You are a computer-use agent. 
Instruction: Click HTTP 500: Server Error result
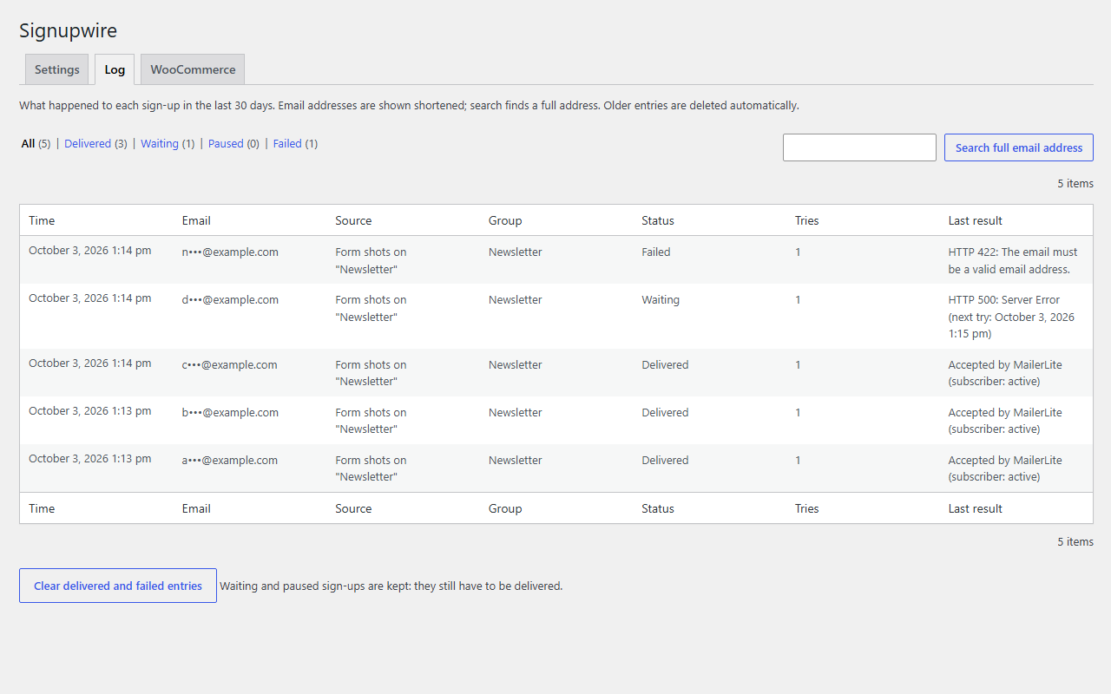pos(1011,317)
